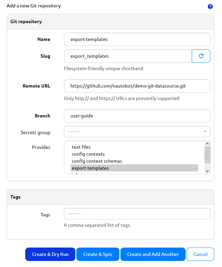
Task: Click the Provides list scrollbar thumb
Action: (207, 155)
